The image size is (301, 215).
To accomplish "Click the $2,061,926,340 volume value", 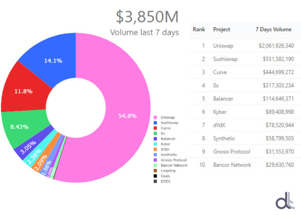I will (x=276, y=46).
